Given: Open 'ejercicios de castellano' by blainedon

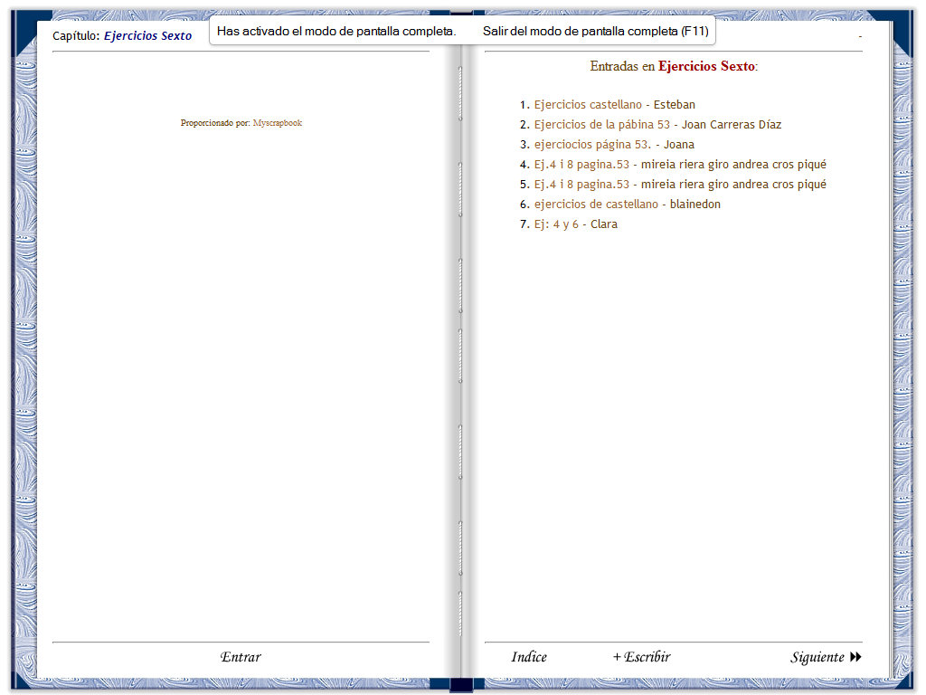Looking at the screenshot, I should click(596, 205).
